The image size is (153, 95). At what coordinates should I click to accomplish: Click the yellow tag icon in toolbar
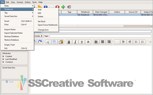40,6
